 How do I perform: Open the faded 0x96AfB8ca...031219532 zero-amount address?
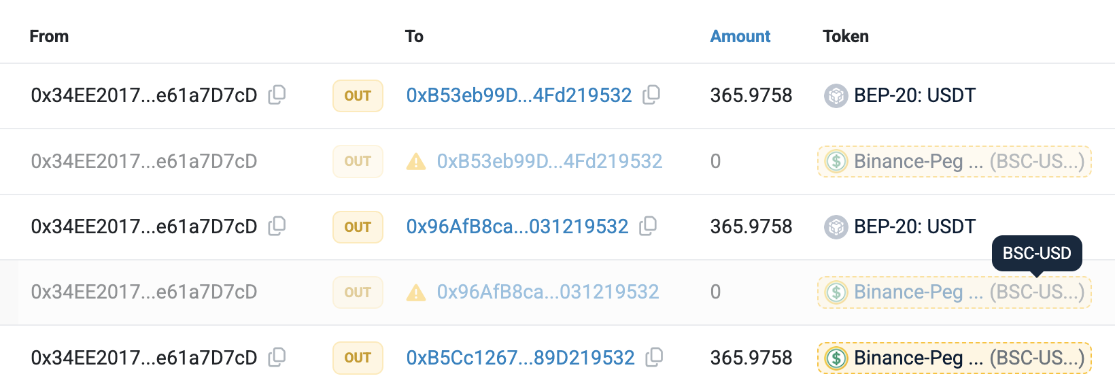[x=547, y=292]
